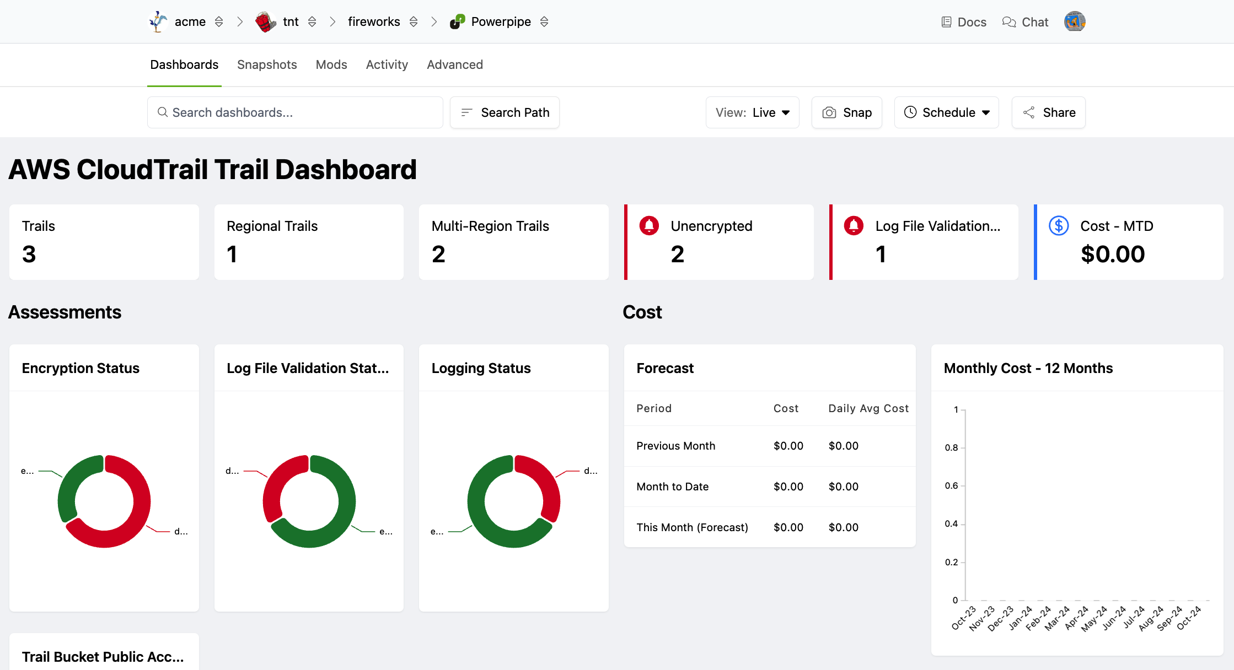
Task: Take a snapshot with Snap button
Action: click(846, 112)
